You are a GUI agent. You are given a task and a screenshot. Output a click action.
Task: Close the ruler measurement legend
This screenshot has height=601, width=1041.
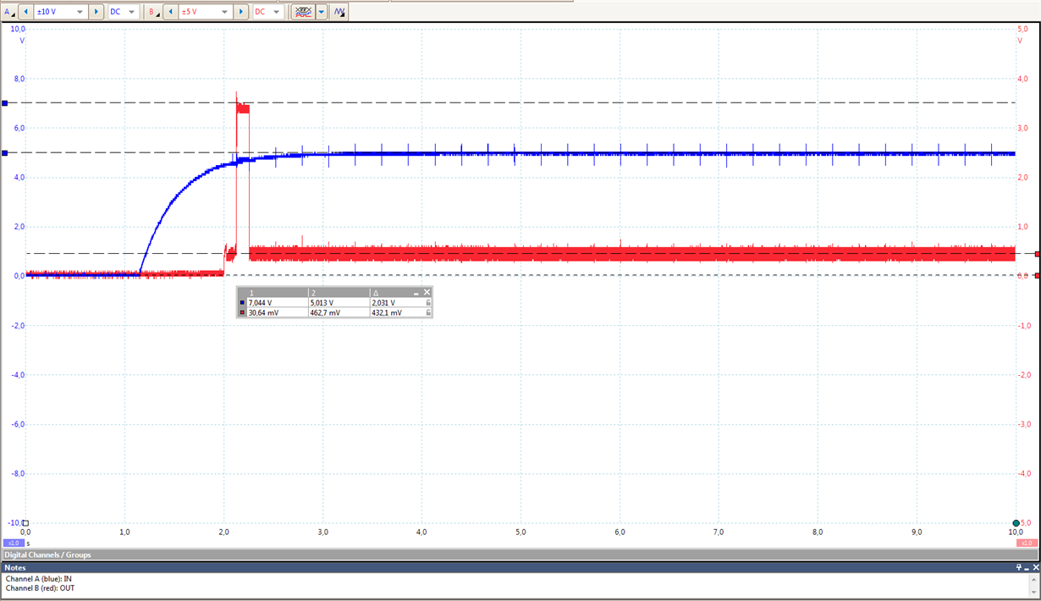pyautogui.click(x=427, y=292)
